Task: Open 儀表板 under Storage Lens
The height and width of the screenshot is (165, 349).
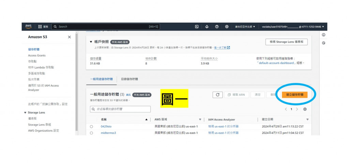Action: click(32, 118)
